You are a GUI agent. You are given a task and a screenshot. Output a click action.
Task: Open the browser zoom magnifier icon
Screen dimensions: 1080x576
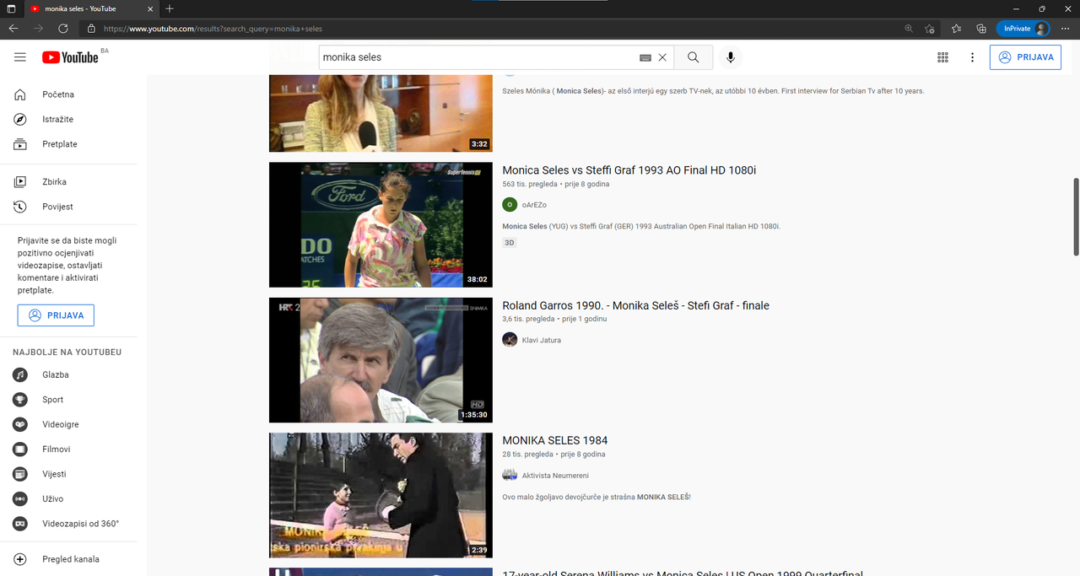tap(909, 29)
